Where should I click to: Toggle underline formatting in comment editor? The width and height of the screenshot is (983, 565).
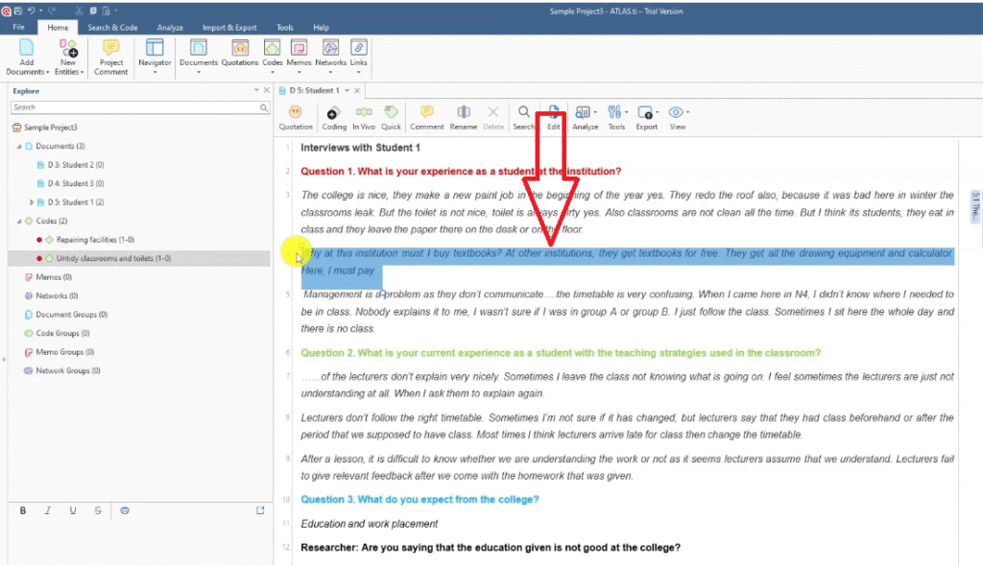point(73,510)
